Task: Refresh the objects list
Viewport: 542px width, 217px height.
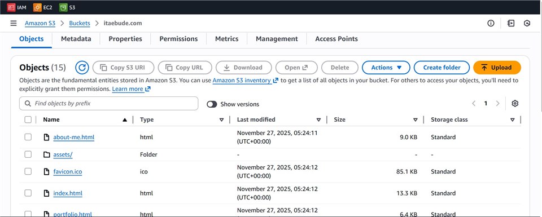Action: pos(82,68)
